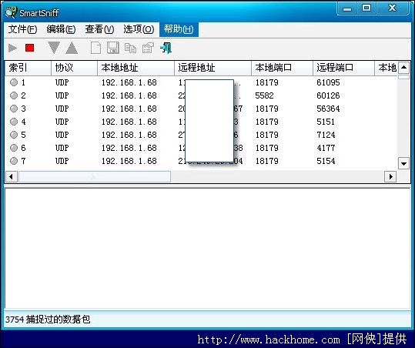This screenshot has width=415, height=348.
Task: Sort by the 本地地址 column header
Action: [x=136, y=68]
